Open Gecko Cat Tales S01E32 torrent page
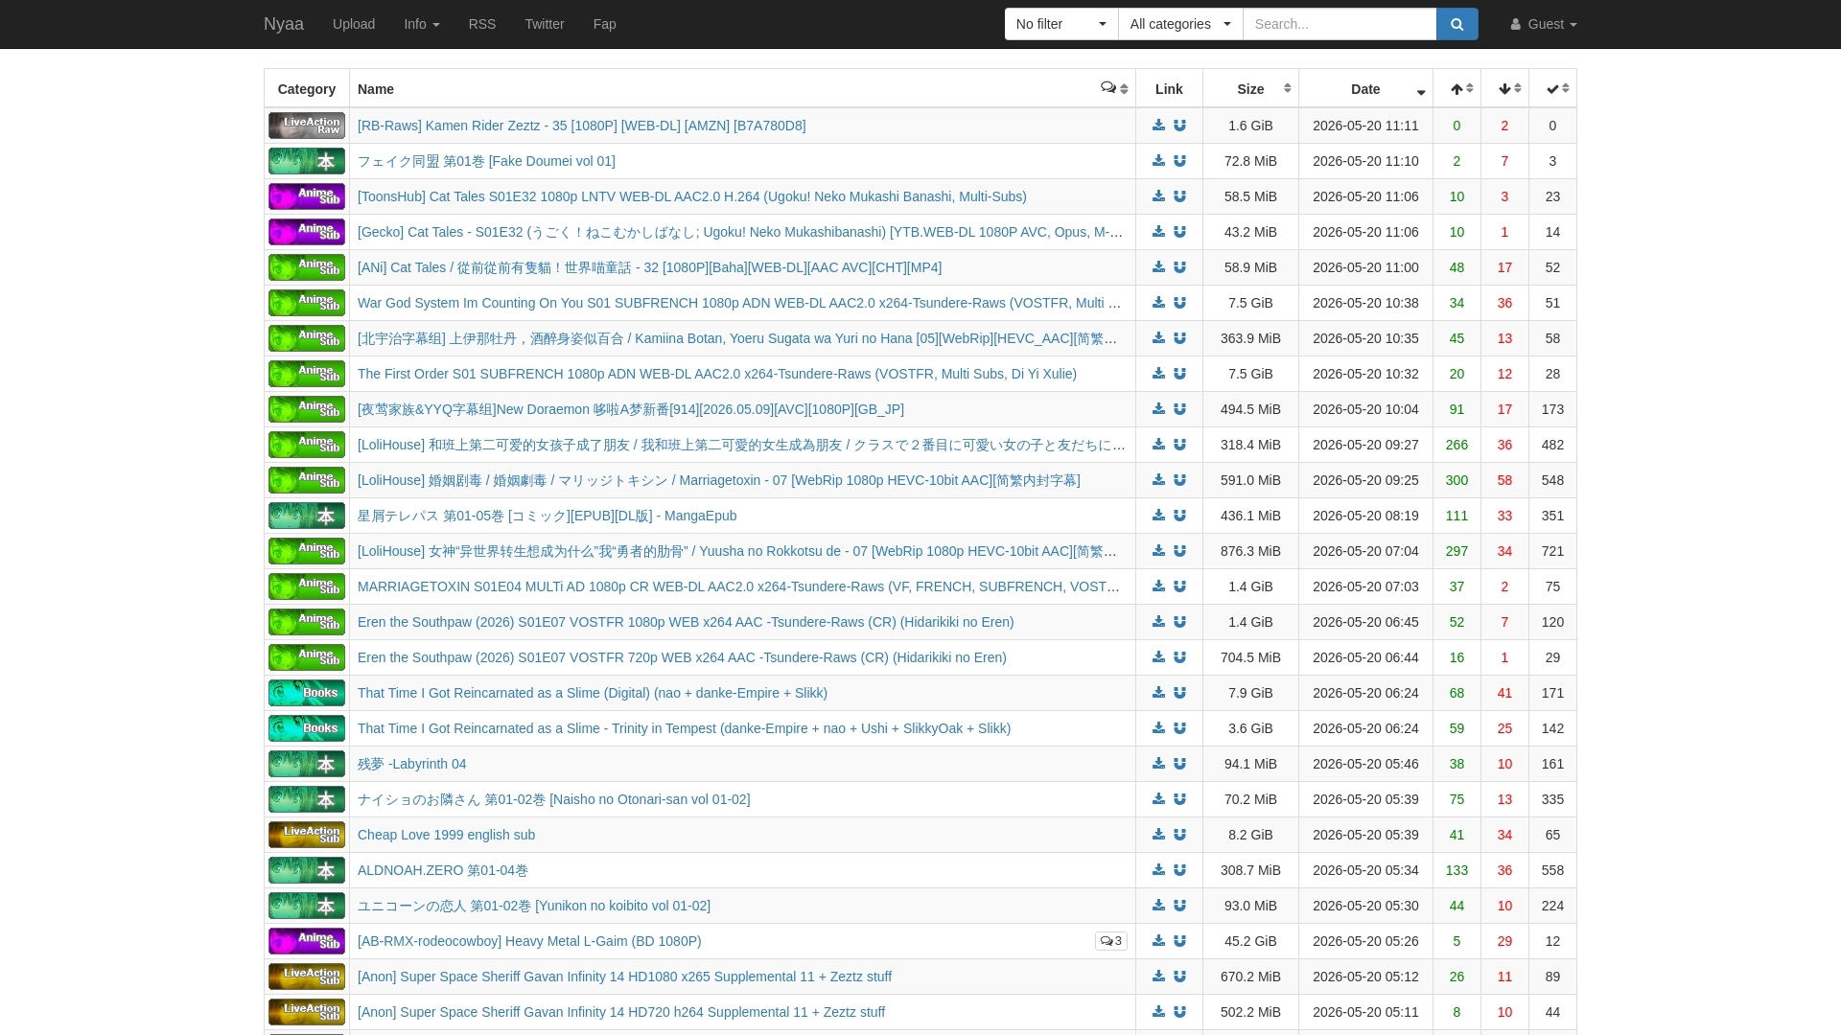The width and height of the screenshot is (1841, 1035). [740, 232]
